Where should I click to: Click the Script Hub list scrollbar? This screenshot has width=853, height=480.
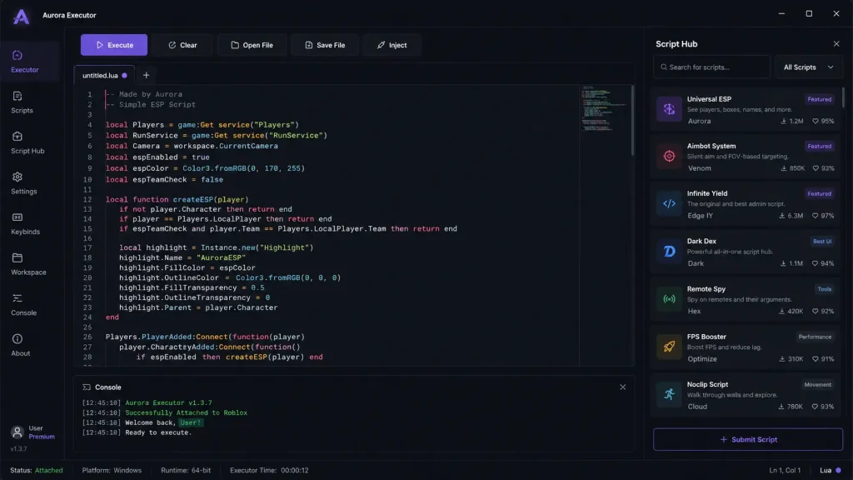click(843, 98)
